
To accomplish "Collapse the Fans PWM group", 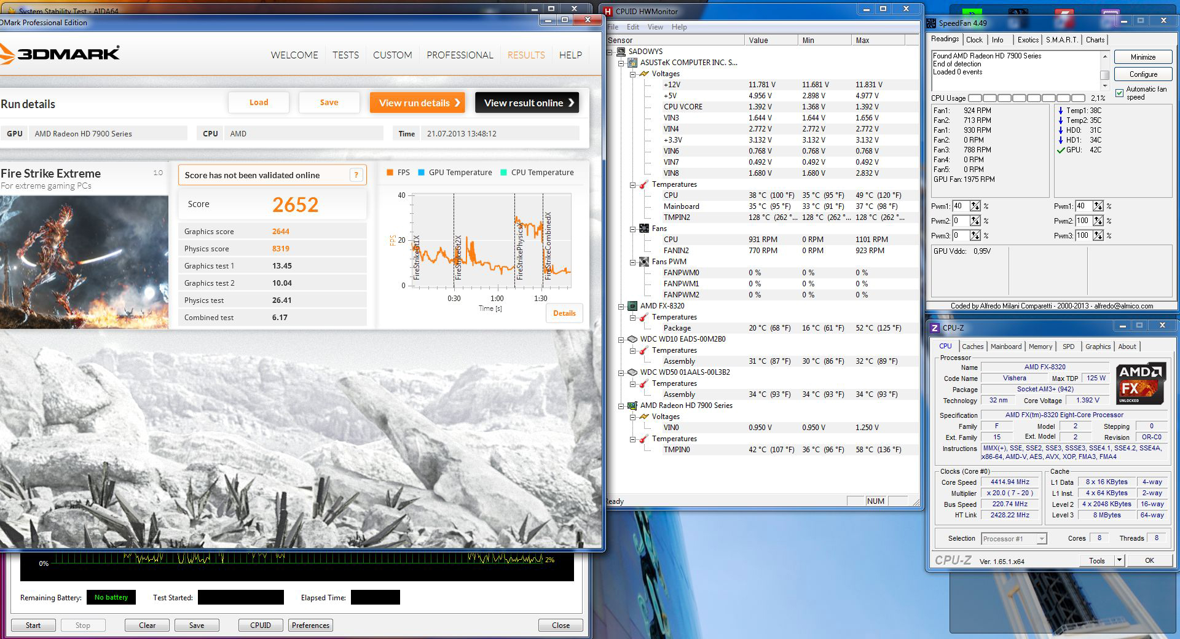I will point(632,262).
